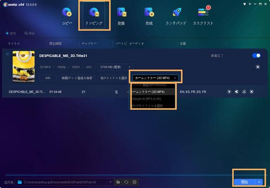
Task: Browse for output folder icon
Action: click(118, 182)
